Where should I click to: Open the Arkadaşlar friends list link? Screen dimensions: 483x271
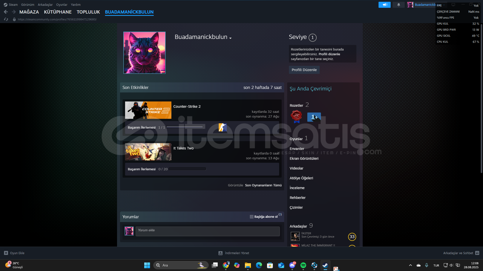pos(298,226)
